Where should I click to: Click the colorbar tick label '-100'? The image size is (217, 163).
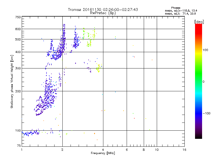[207, 113]
